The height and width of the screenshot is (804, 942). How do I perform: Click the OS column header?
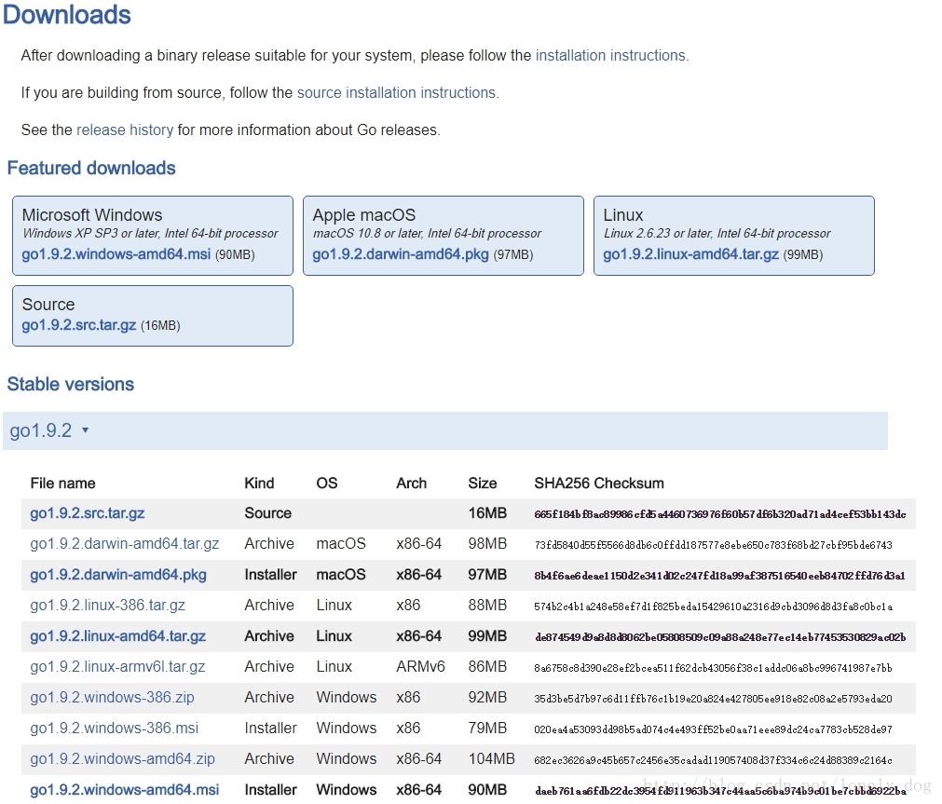point(327,484)
